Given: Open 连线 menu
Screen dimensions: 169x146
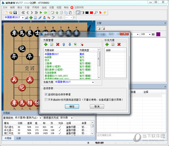Looking at the screenshot, I should coord(44,7).
